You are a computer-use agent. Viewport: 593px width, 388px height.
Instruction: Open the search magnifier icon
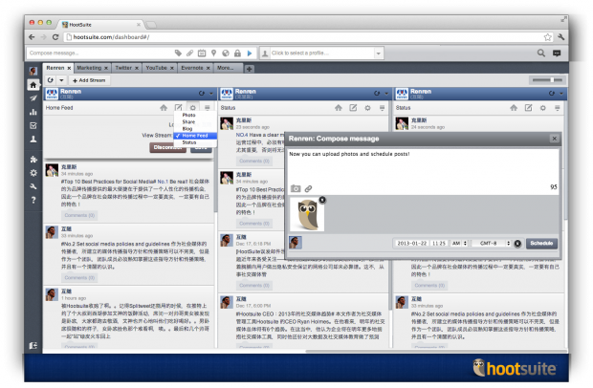541,53
